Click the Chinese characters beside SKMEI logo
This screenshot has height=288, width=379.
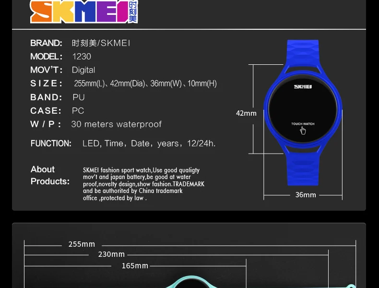(x=133, y=12)
